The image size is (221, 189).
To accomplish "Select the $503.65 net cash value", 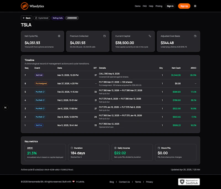I will click(x=177, y=117).
